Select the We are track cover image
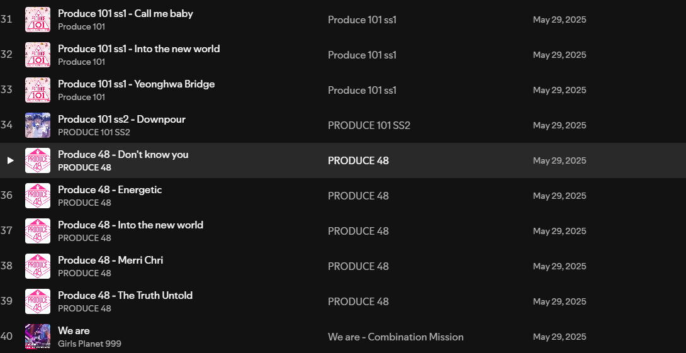This screenshot has width=686, height=353. [38, 337]
